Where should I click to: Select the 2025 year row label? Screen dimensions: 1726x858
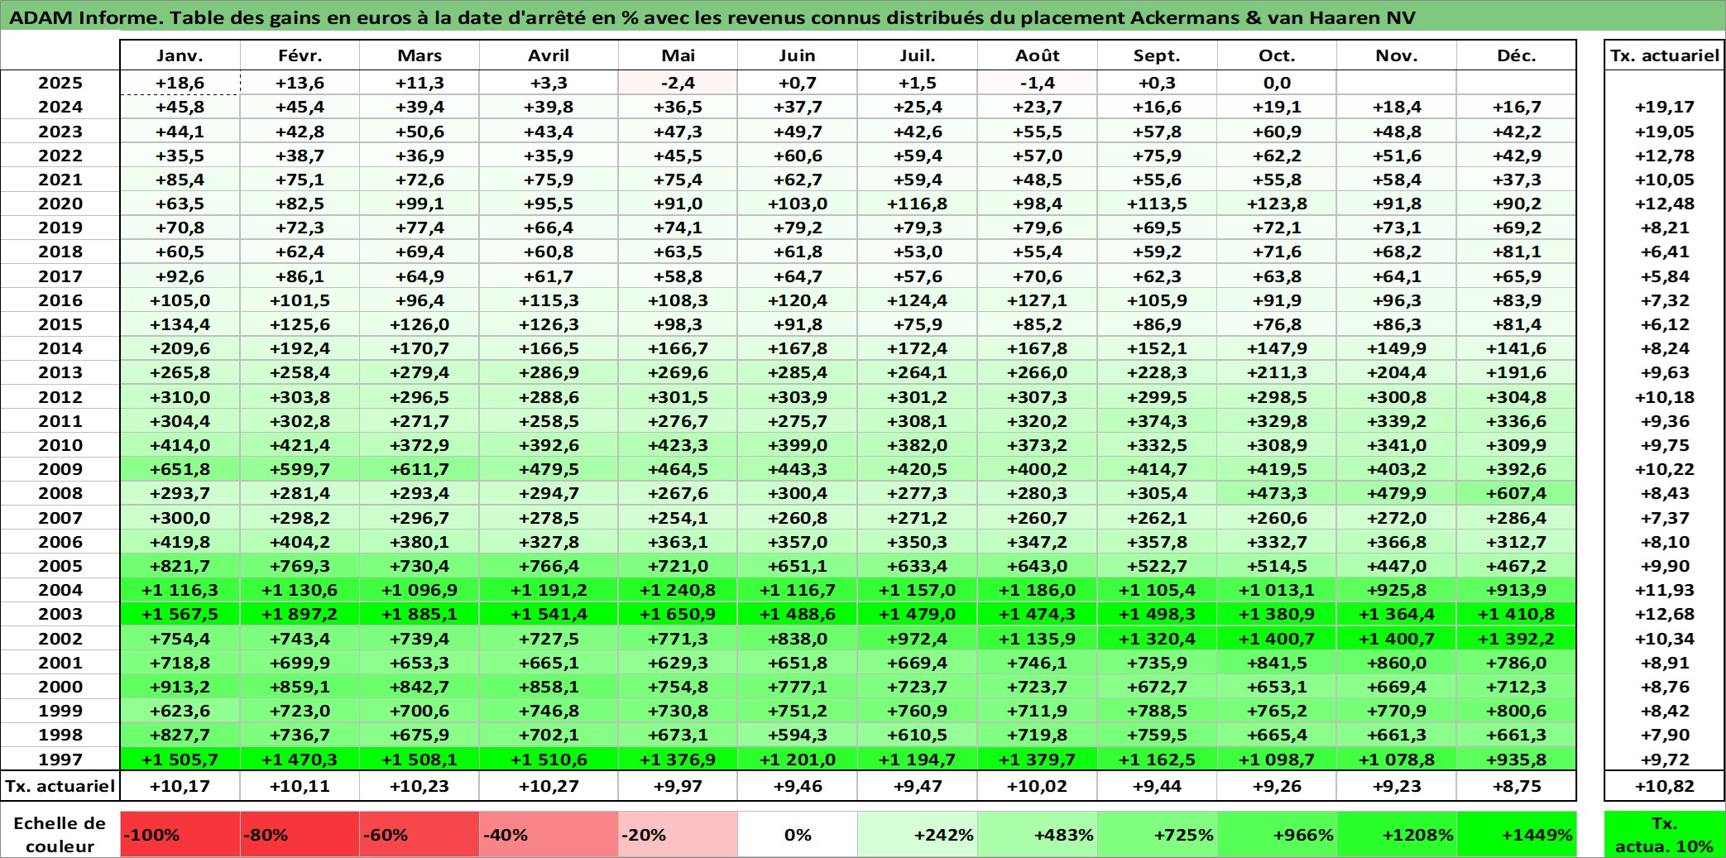click(60, 83)
